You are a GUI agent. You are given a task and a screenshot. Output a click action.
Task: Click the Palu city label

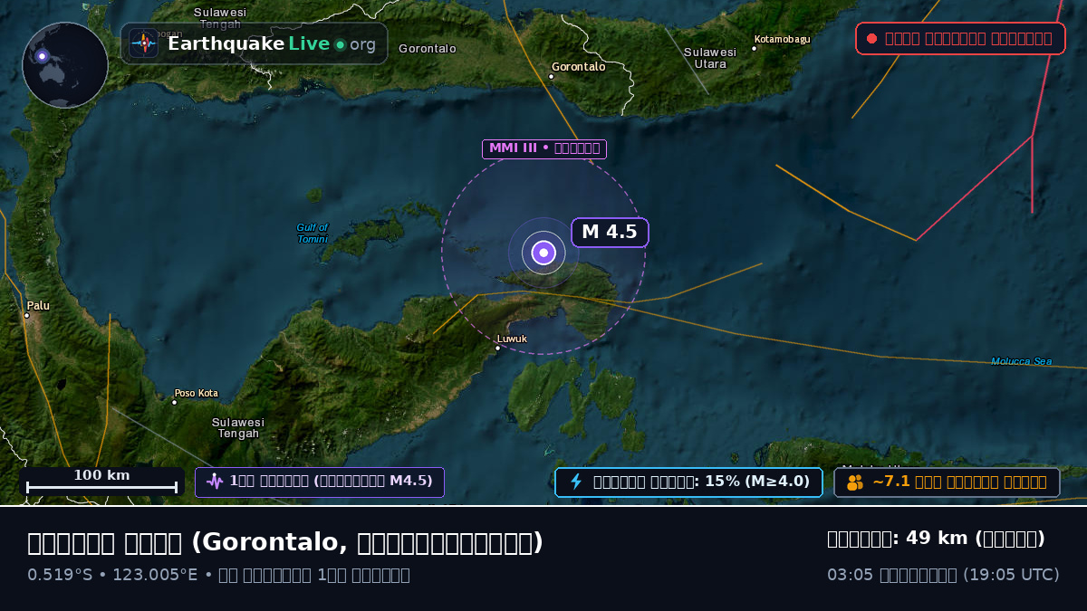coord(38,306)
